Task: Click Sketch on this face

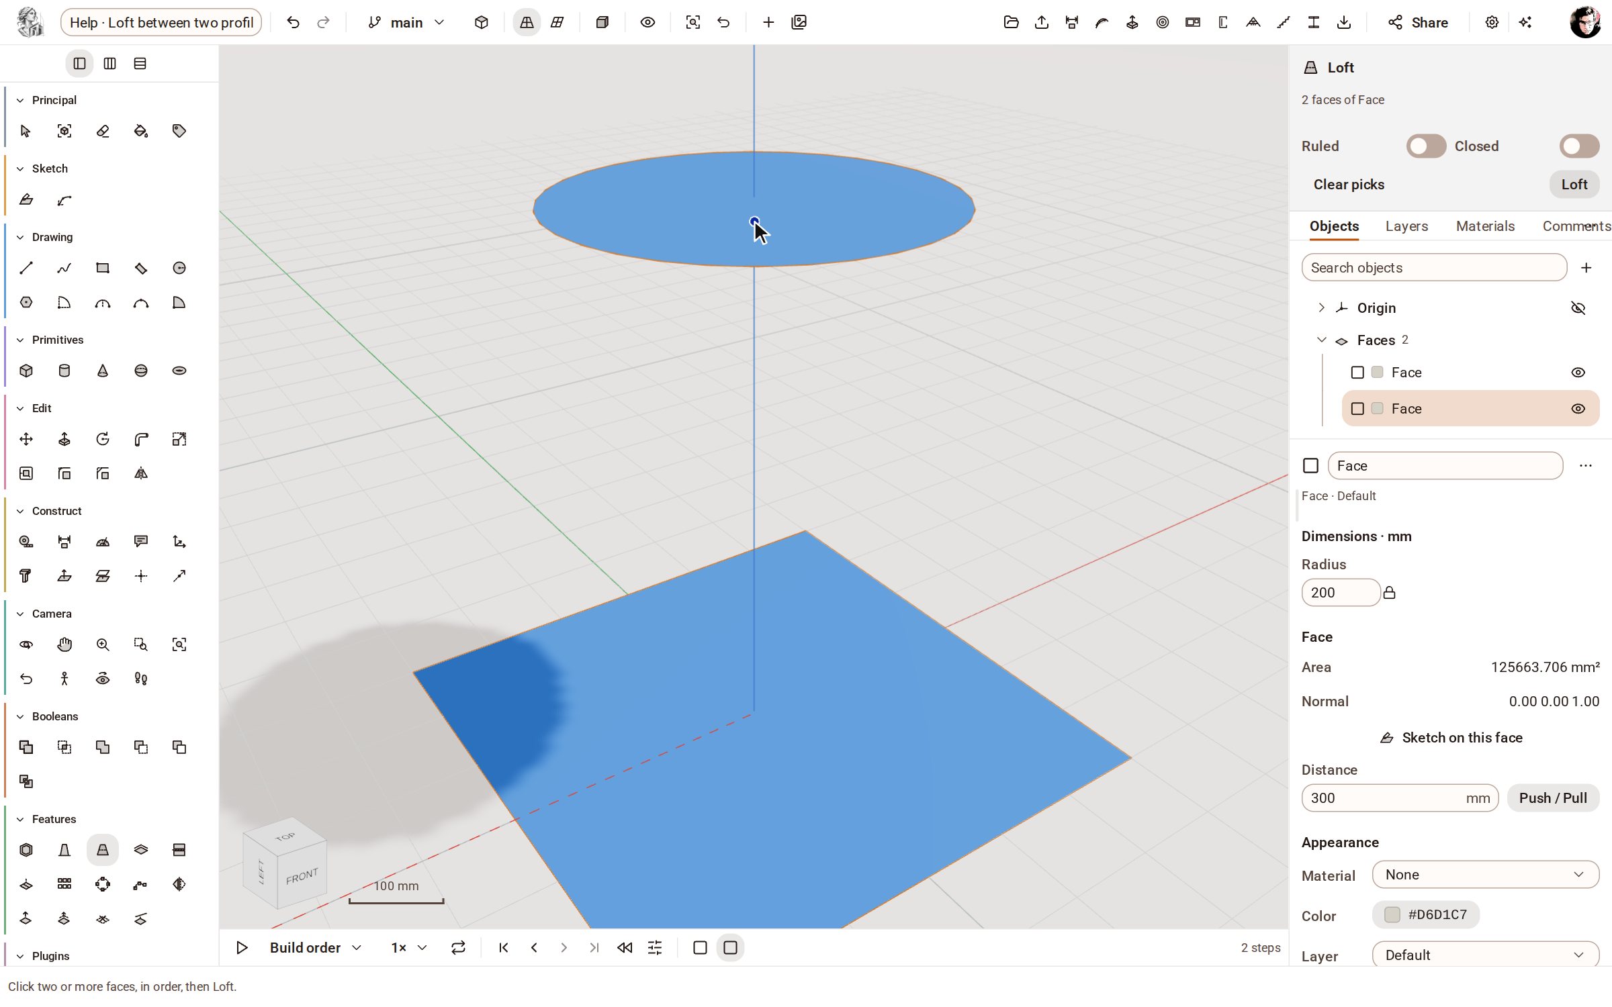Action: [1451, 738]
